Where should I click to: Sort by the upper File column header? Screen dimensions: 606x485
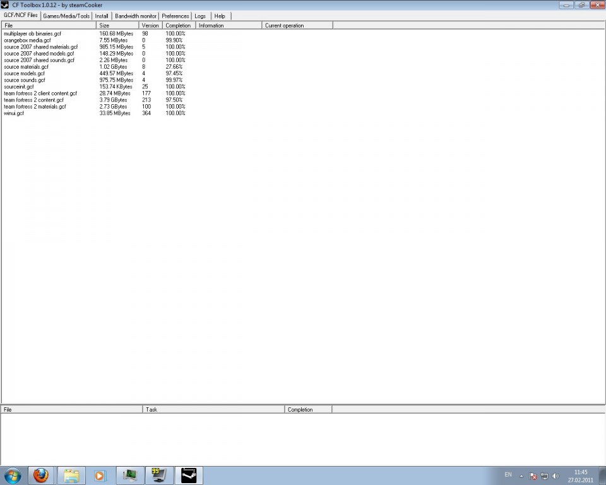[49, 25]
